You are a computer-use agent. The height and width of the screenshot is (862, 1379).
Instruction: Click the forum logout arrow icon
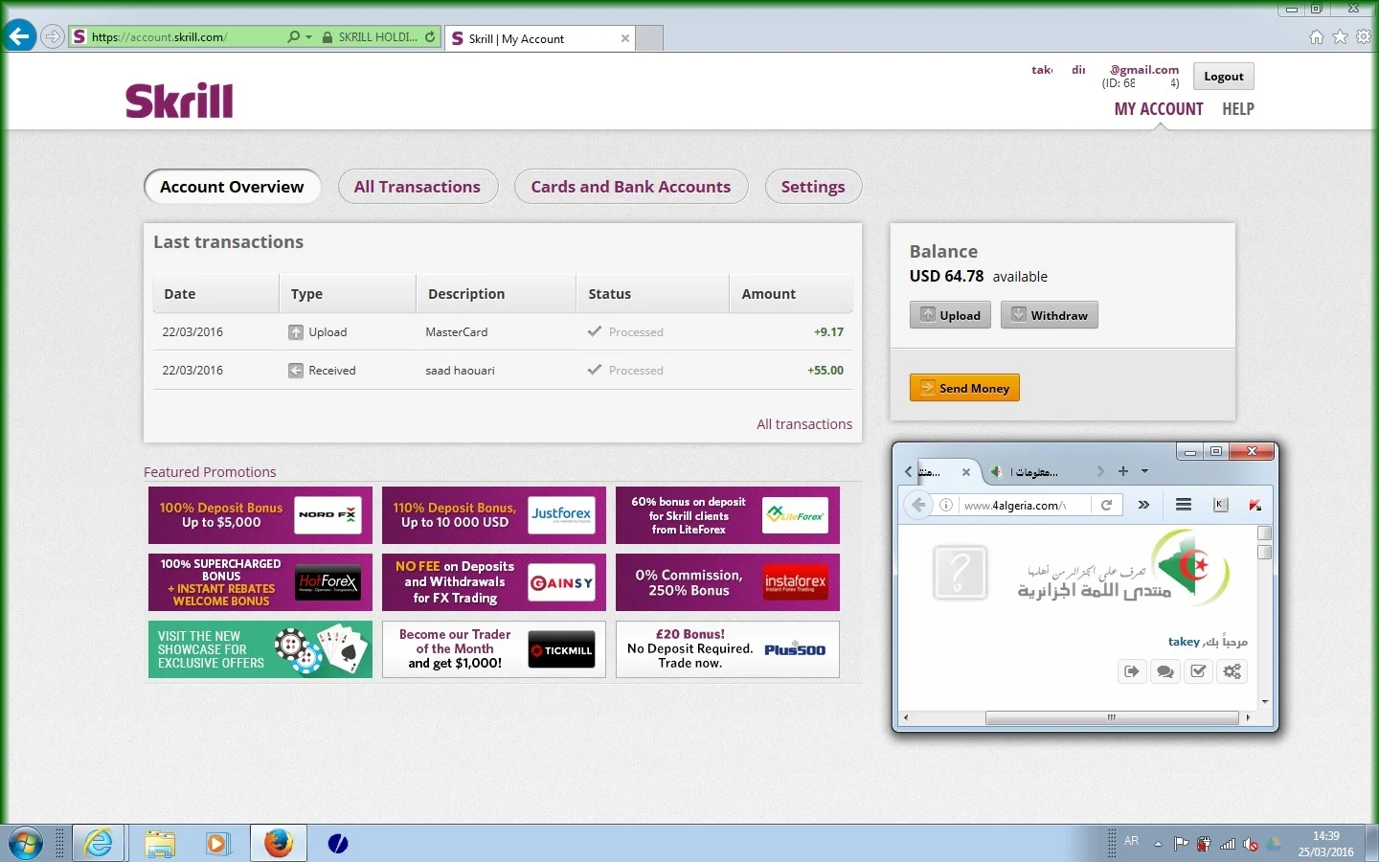coord(1132,671)
